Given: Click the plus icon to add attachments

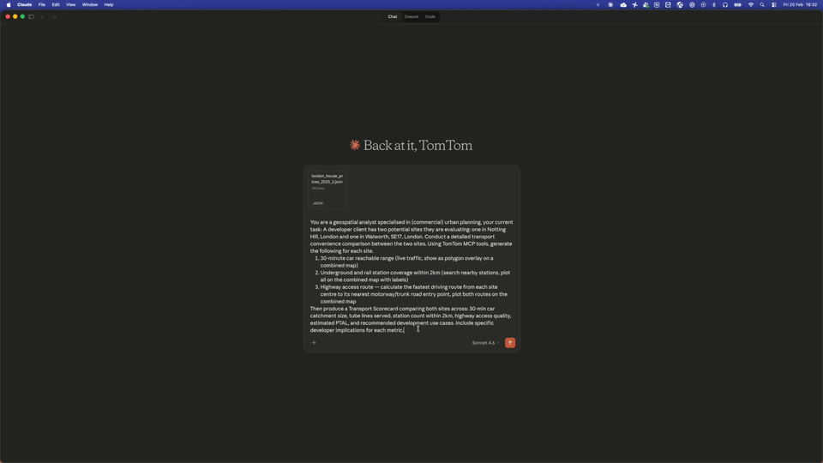Looking at the screenshot, I should coord(314,343).
